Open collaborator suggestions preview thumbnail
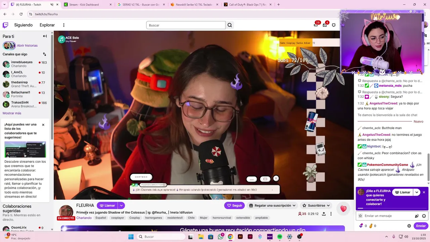This screenshot has height=242, width=430. [25, 149]
